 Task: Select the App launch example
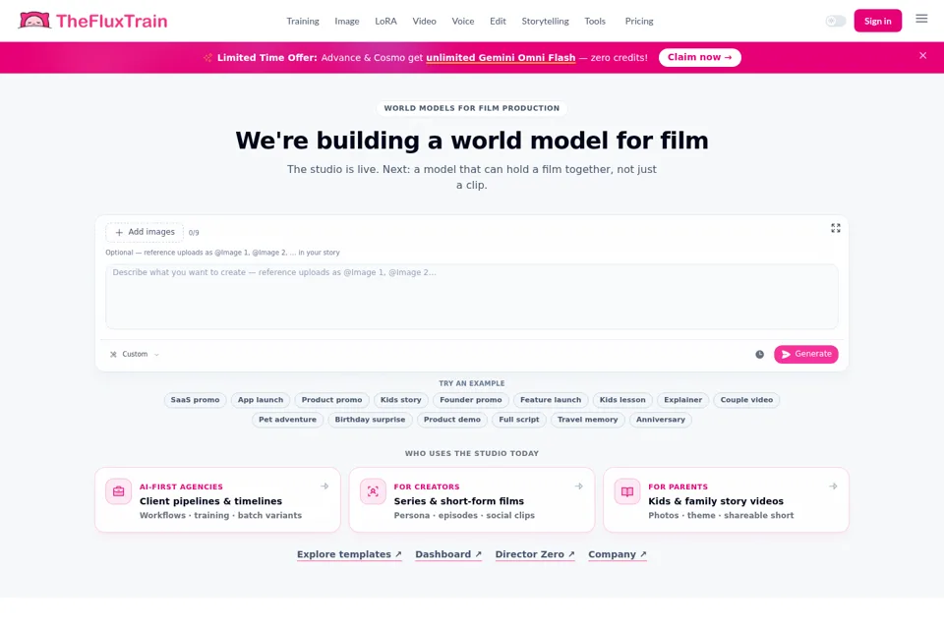261,400
